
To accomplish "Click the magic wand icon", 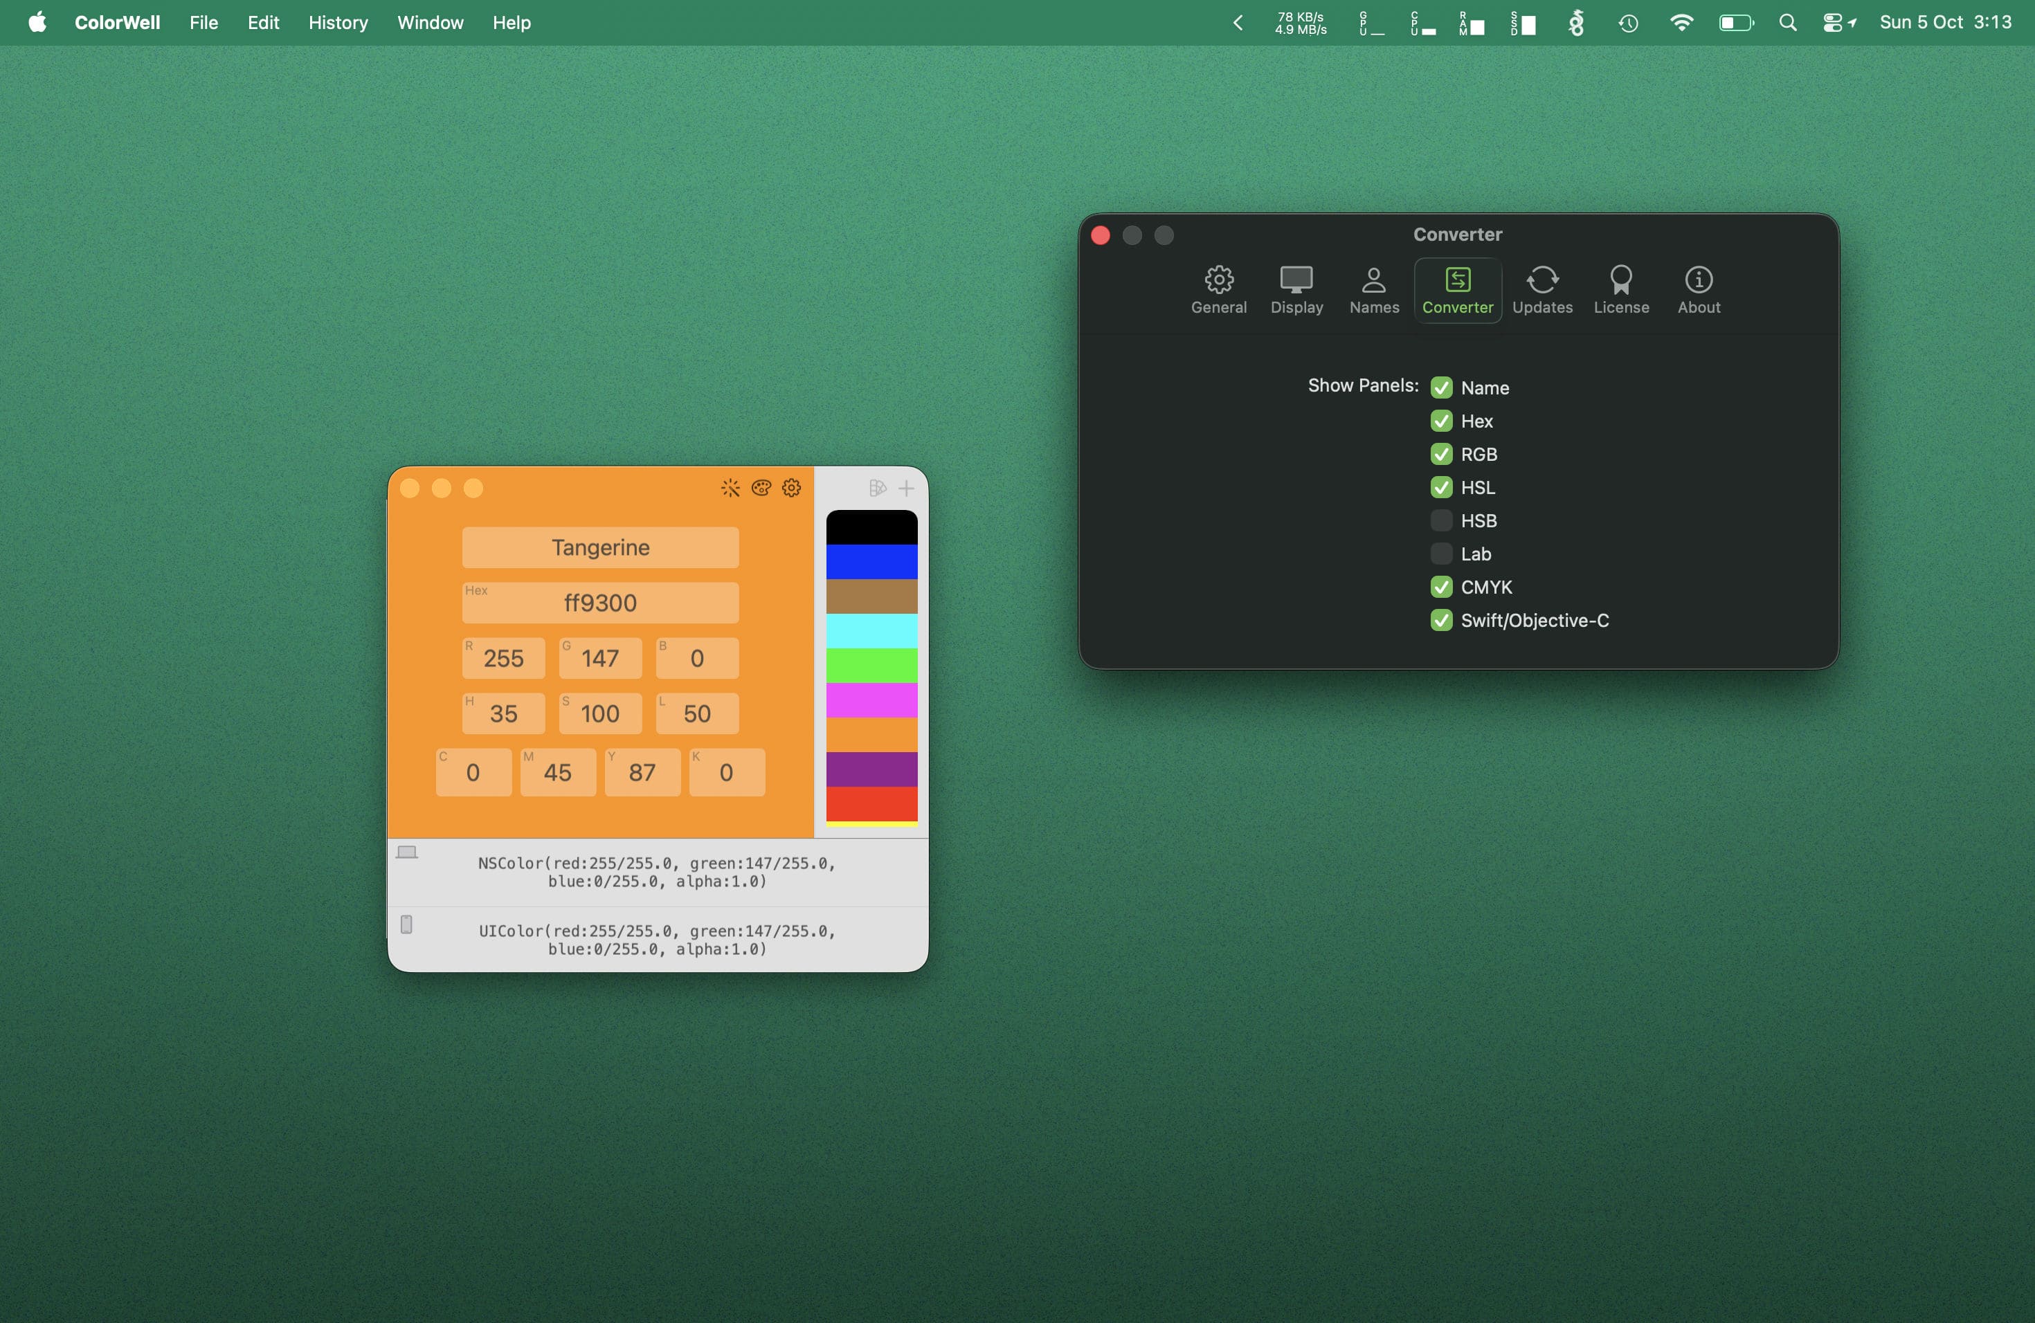I will point(730,488).
